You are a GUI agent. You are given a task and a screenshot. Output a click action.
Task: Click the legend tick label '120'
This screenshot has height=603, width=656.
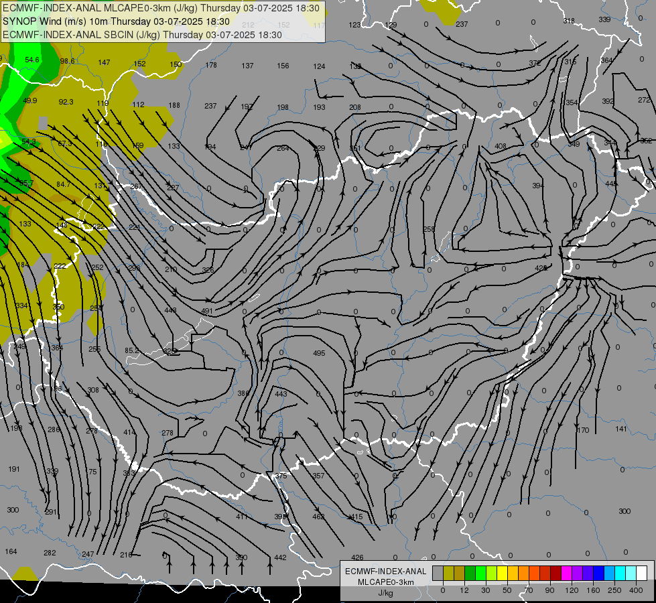coord(572,590)
